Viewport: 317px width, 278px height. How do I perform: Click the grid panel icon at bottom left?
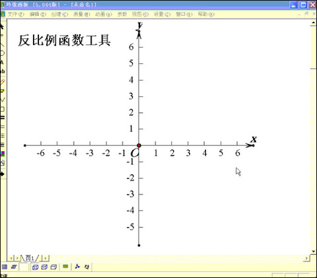click(5, 267)
